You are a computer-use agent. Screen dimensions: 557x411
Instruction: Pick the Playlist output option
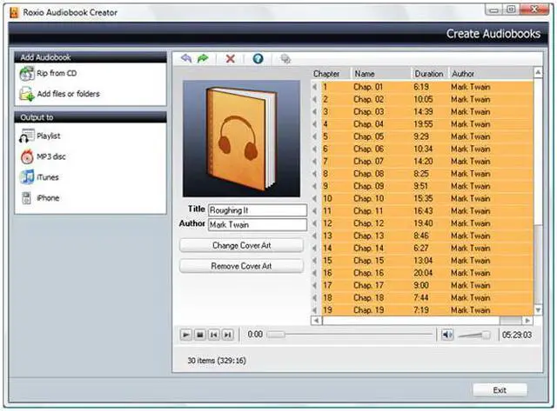pos(48,136)
